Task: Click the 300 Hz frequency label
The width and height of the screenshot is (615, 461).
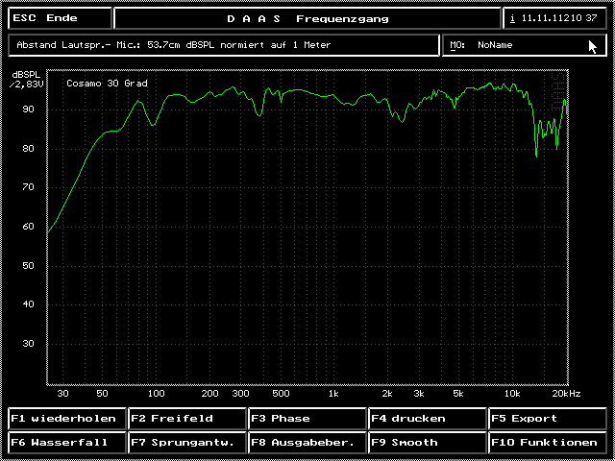Action: pos(240,394)
